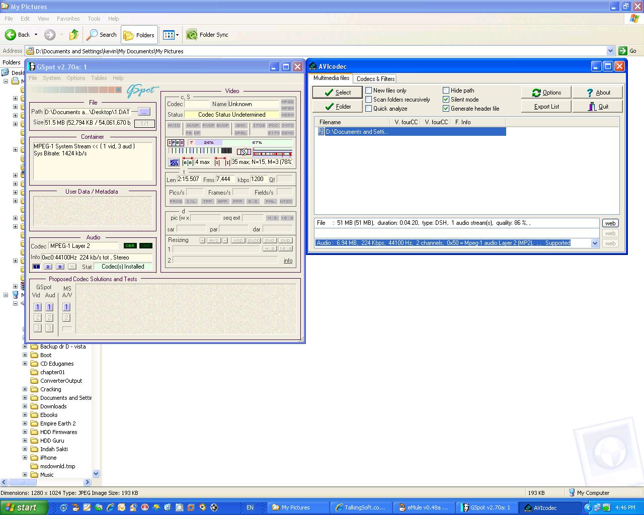Expand the CD Edugames folder node
644x515 pixels.
pyautogui.click(x=25, y=364)
